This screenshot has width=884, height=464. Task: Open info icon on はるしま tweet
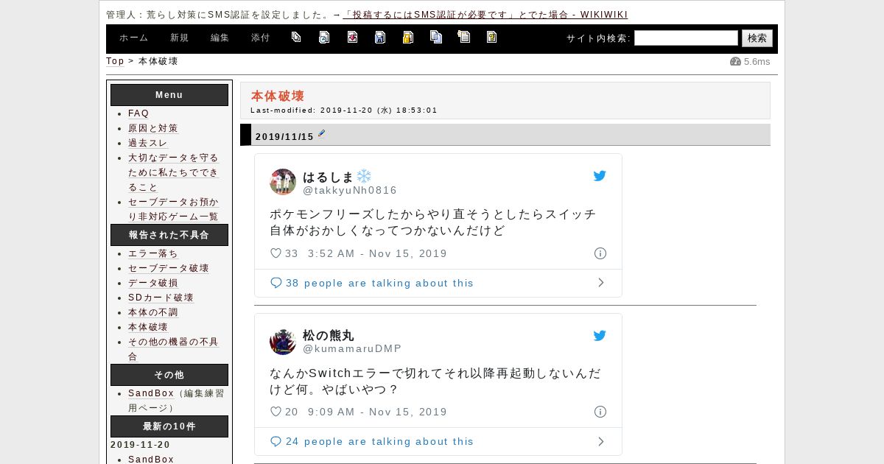pos(600,253)
